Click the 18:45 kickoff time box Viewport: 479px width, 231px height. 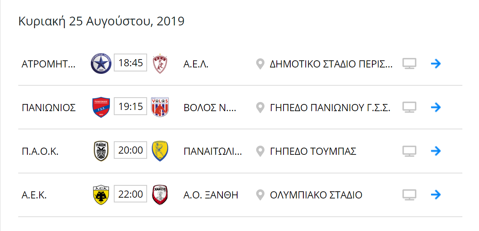pos(130,63)
